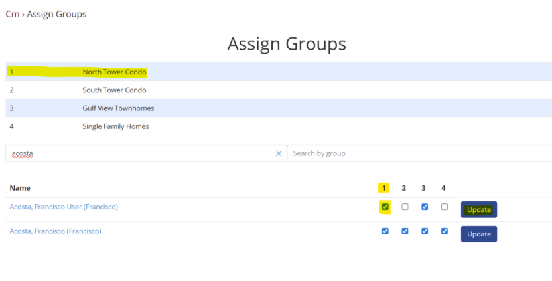
Task: Uncheck group 2 for second Acosta, Francisco row
Action: click(405, 231)
